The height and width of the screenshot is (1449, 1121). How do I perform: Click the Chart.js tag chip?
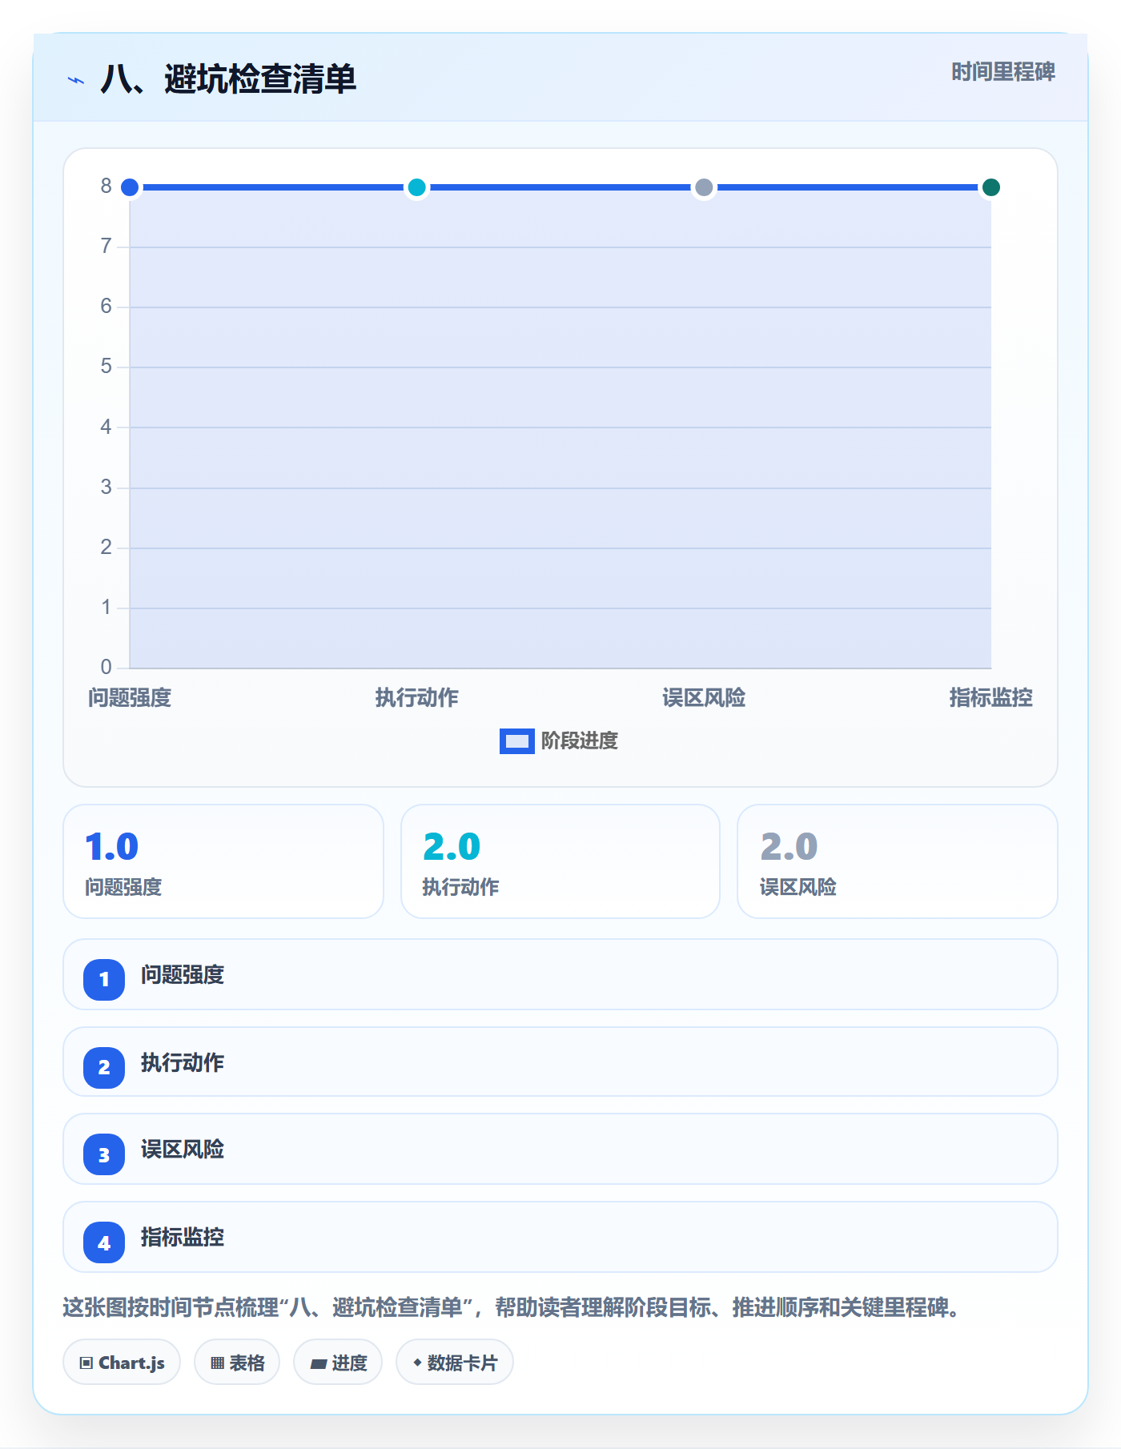[122, 1362]
